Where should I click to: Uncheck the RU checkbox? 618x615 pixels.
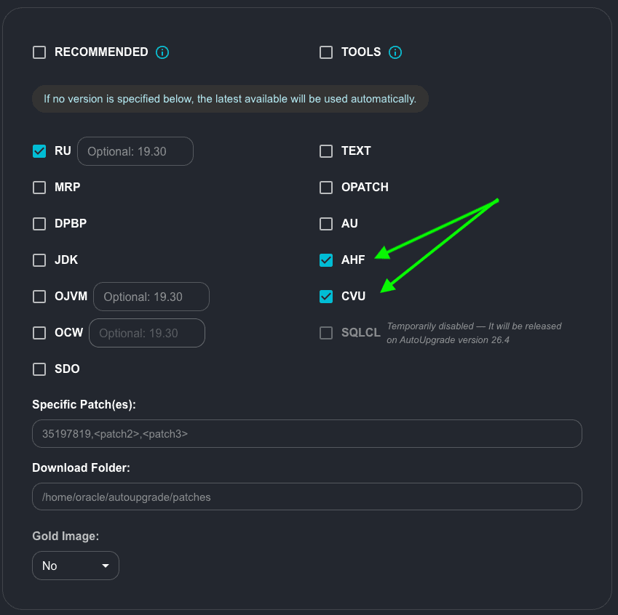39,151
